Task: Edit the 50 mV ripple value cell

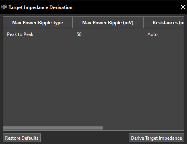Action: 108,34
